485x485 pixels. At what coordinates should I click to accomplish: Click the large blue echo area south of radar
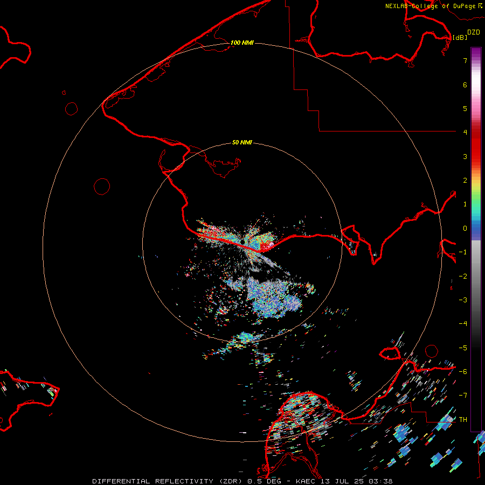click(272, 297)
